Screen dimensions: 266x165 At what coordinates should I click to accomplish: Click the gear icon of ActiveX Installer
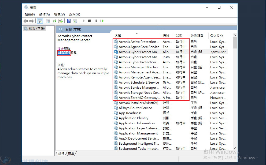pos(116,103)
